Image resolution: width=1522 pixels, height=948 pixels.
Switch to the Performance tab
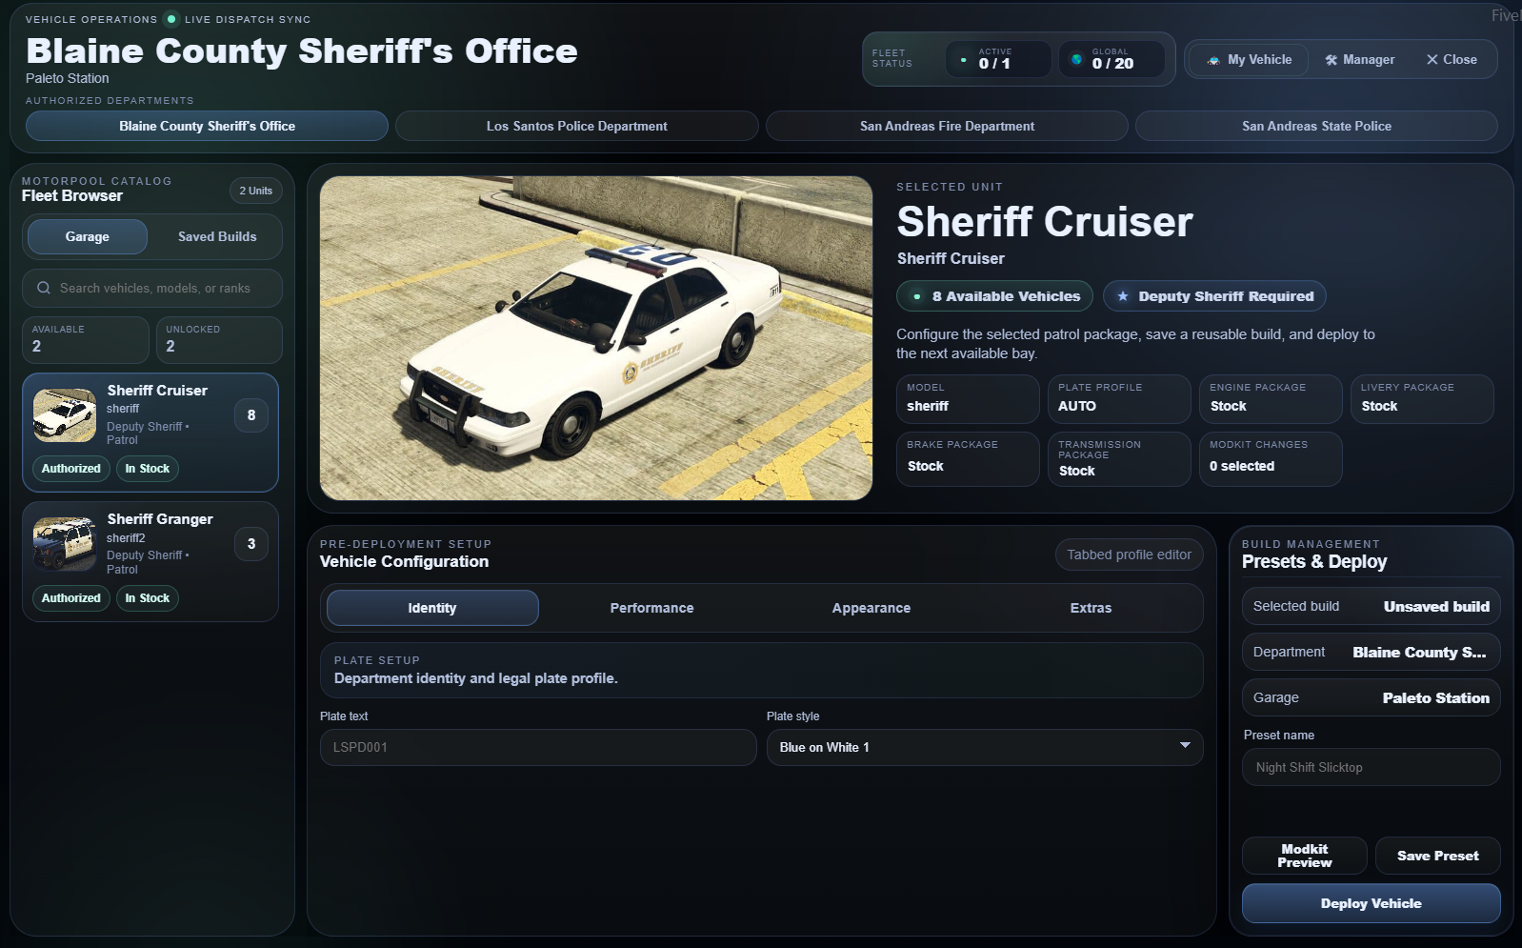pyautogui.click(x=651, y=608)
